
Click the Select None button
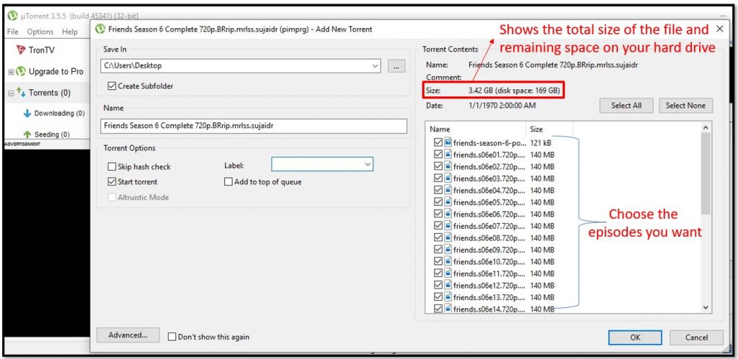[x=686, y=106]
